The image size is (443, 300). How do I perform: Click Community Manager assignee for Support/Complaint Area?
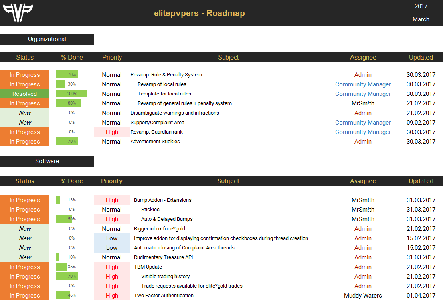pos(363,123)
